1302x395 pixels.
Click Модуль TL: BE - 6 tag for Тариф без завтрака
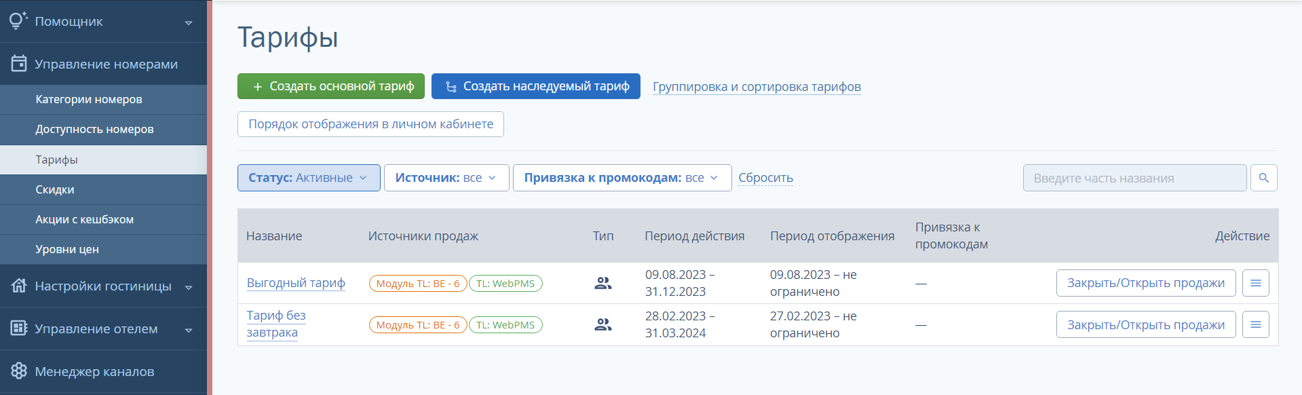tap(418, 325)
